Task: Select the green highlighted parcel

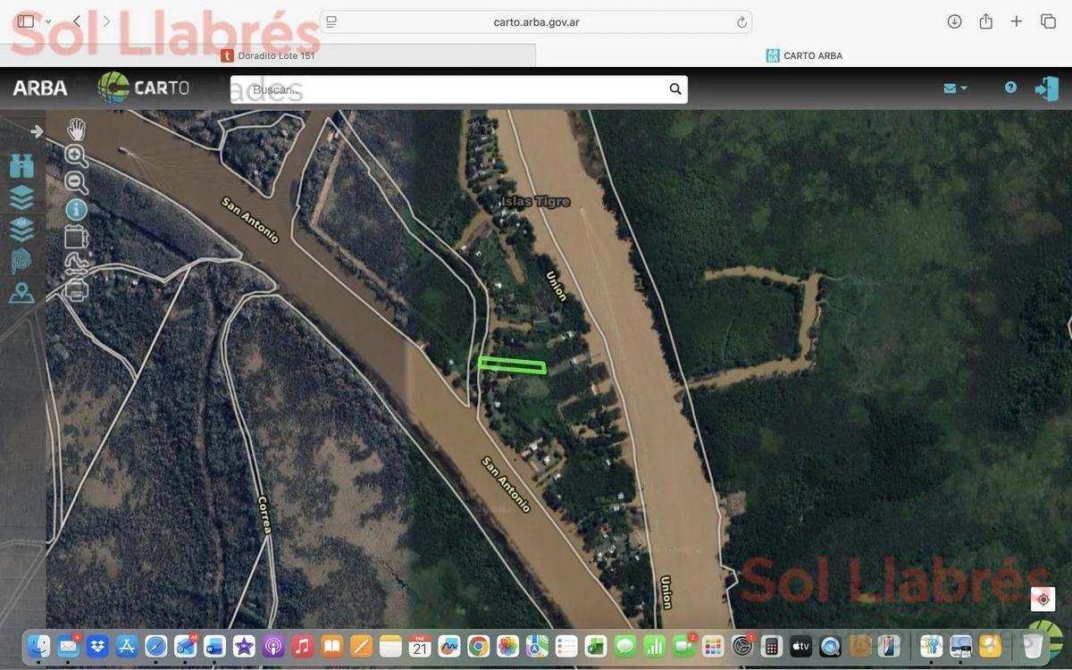Action: click(512, 365)
